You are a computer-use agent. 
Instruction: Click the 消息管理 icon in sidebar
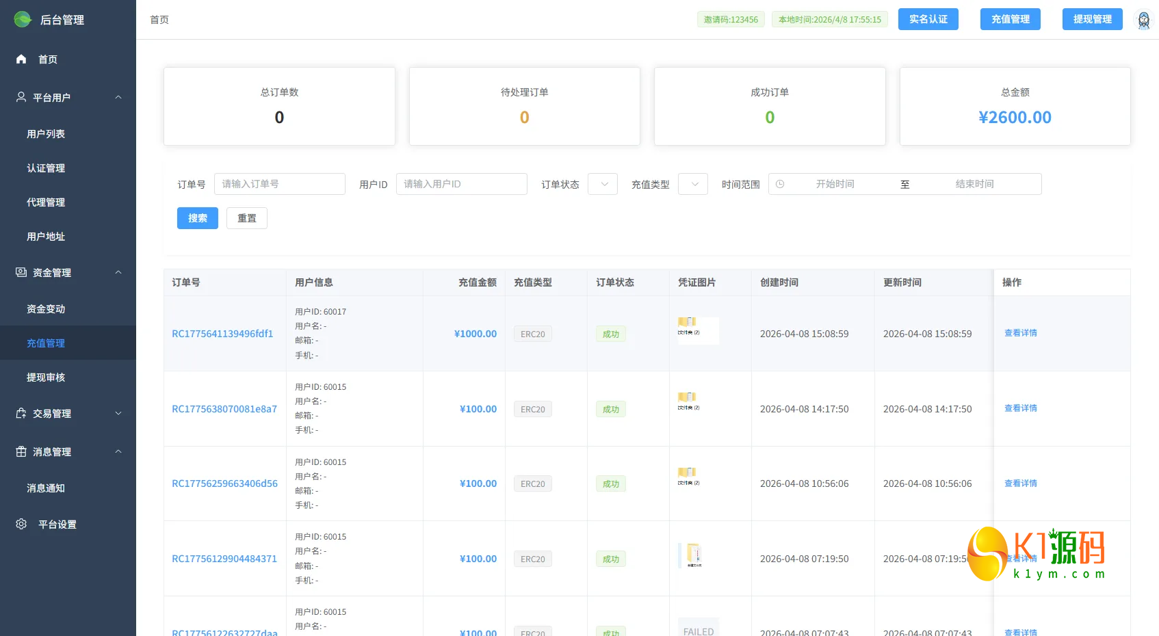pyautogui.click(x=21, y=451)
